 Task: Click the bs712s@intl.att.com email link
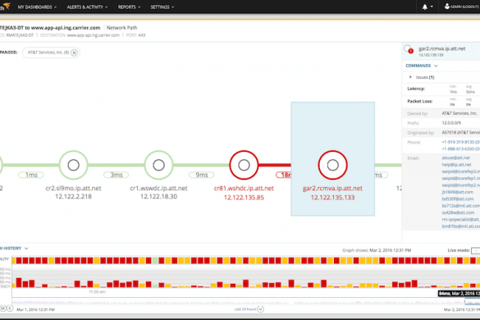460,206
